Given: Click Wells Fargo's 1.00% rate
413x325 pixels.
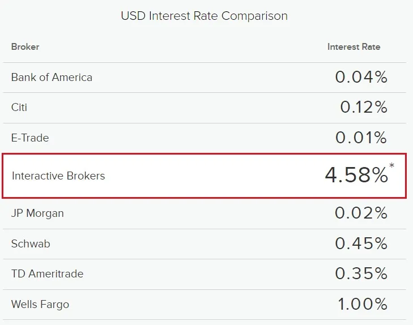Looking at the screenshot, I should pos(363,305).
